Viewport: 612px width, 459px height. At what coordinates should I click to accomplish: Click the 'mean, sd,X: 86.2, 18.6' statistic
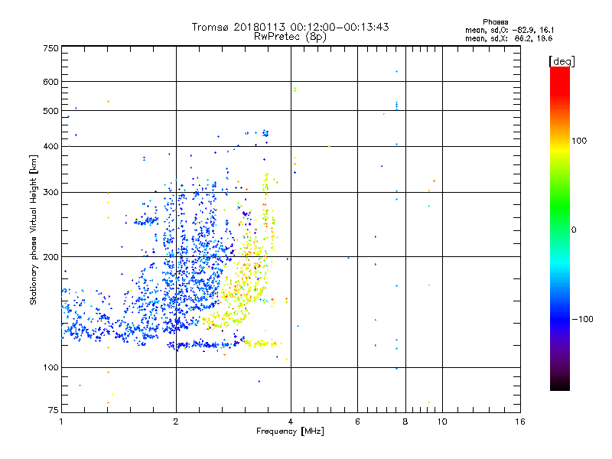509,38
